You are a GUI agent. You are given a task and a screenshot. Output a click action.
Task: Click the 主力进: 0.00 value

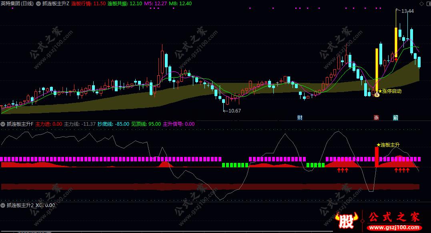[x=49, y=124]
